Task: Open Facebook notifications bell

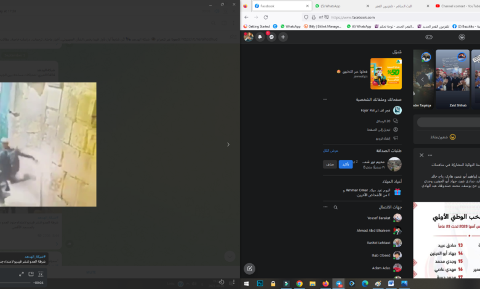Action: point(260,37)
